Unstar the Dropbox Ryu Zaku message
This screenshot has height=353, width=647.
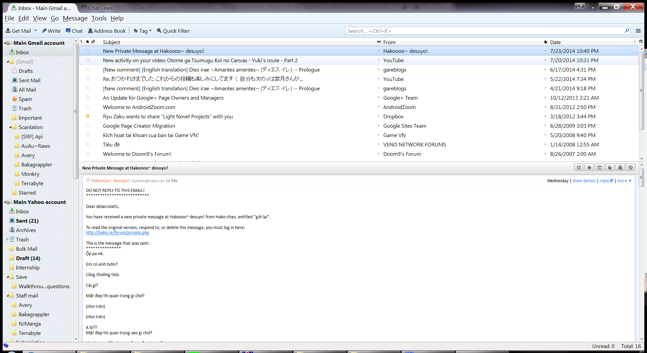click(x=88, y=116)
